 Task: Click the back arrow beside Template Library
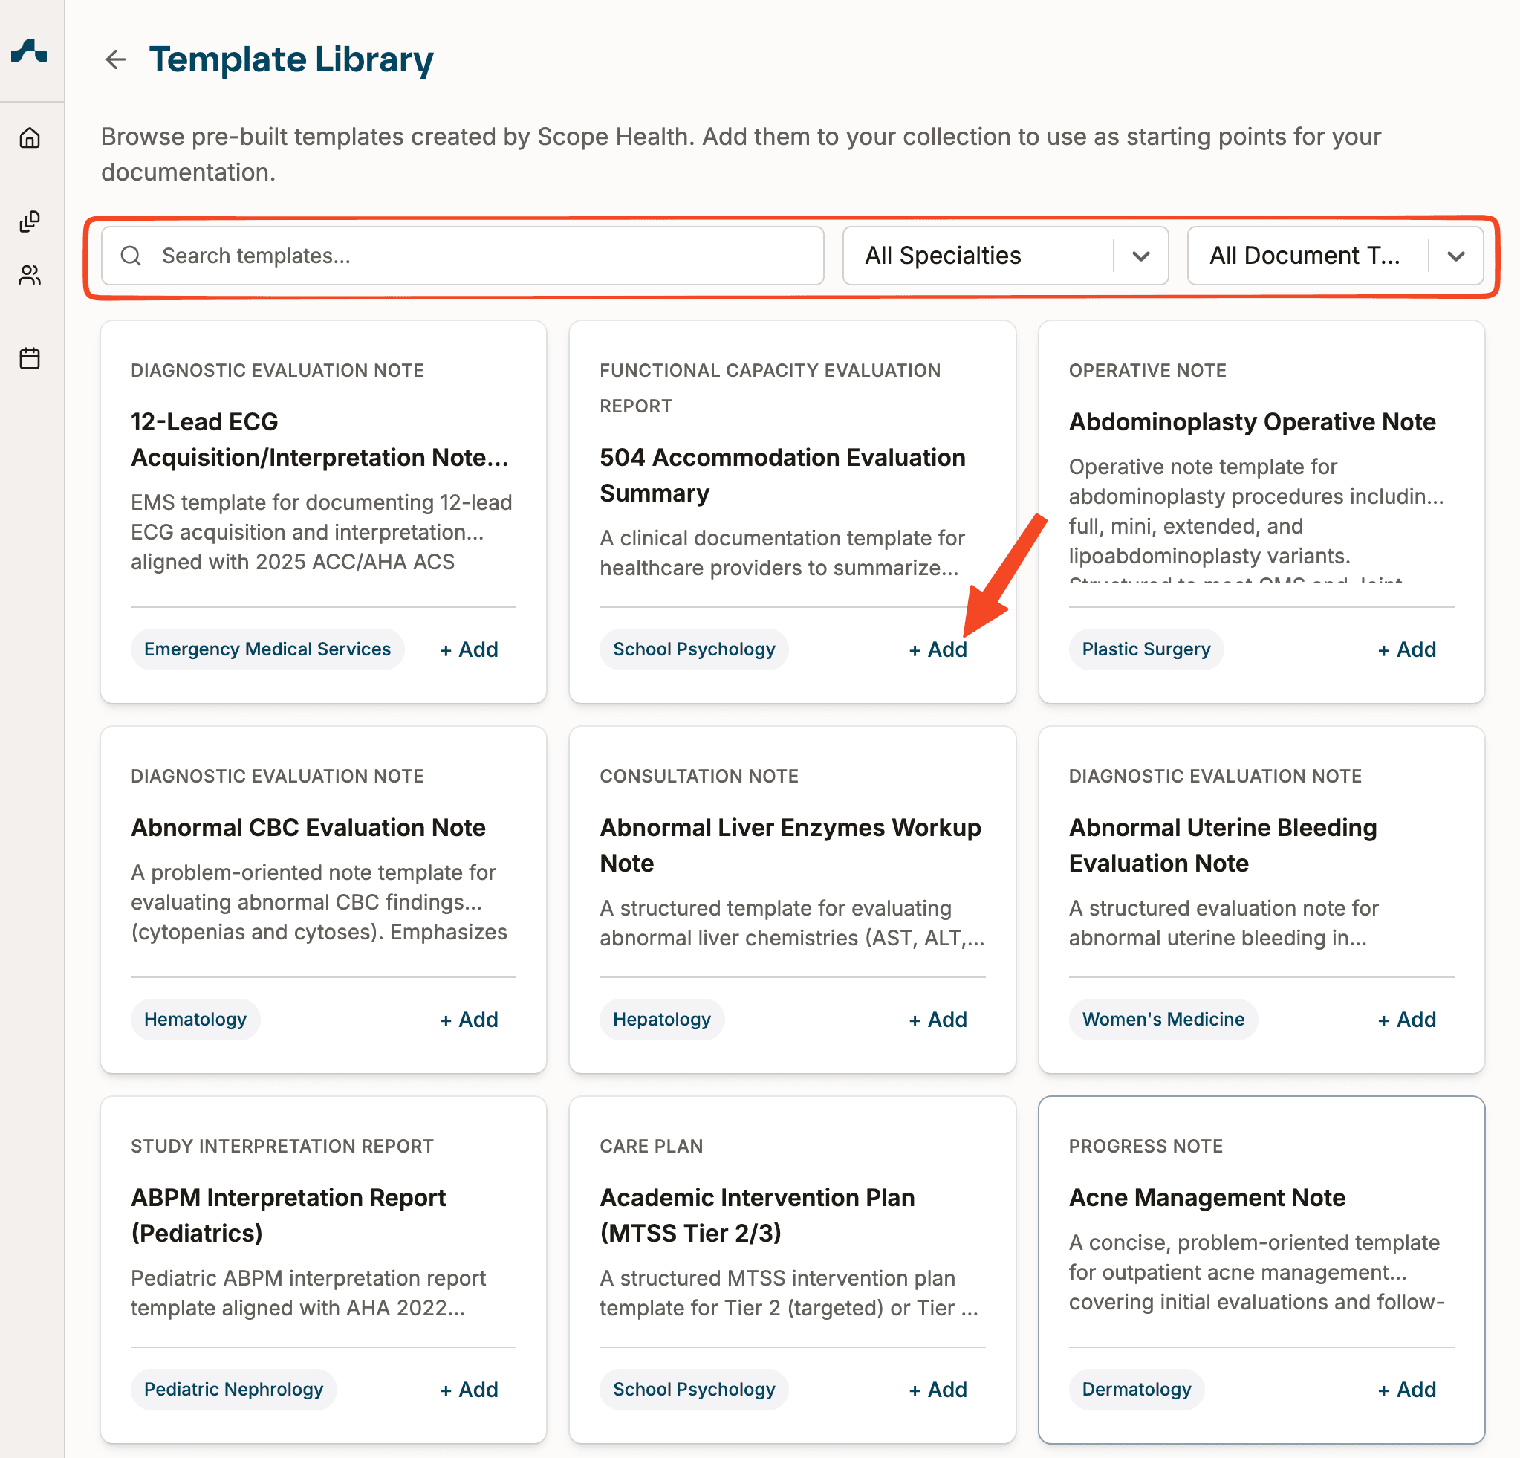(116, 60)
